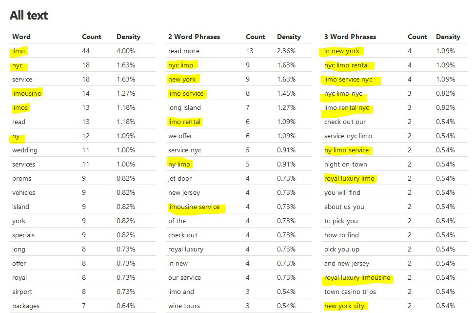Click Count header beside 2 Word Phrases
475x313 pixels.
[x=255, y=37]
